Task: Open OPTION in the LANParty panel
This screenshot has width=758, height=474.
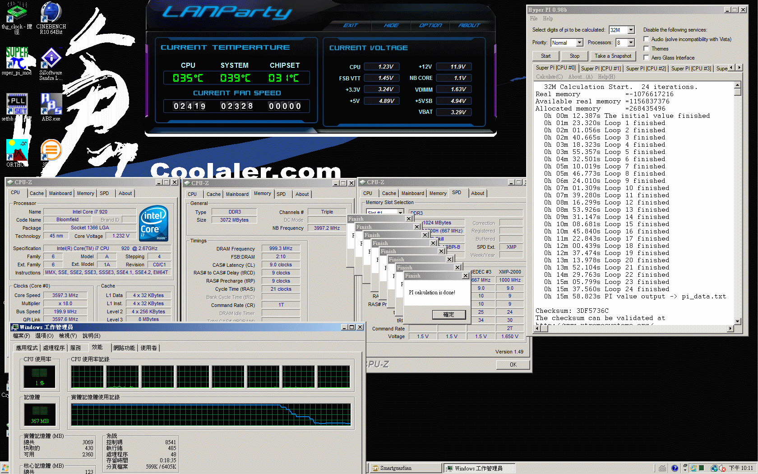Action: 430,25
